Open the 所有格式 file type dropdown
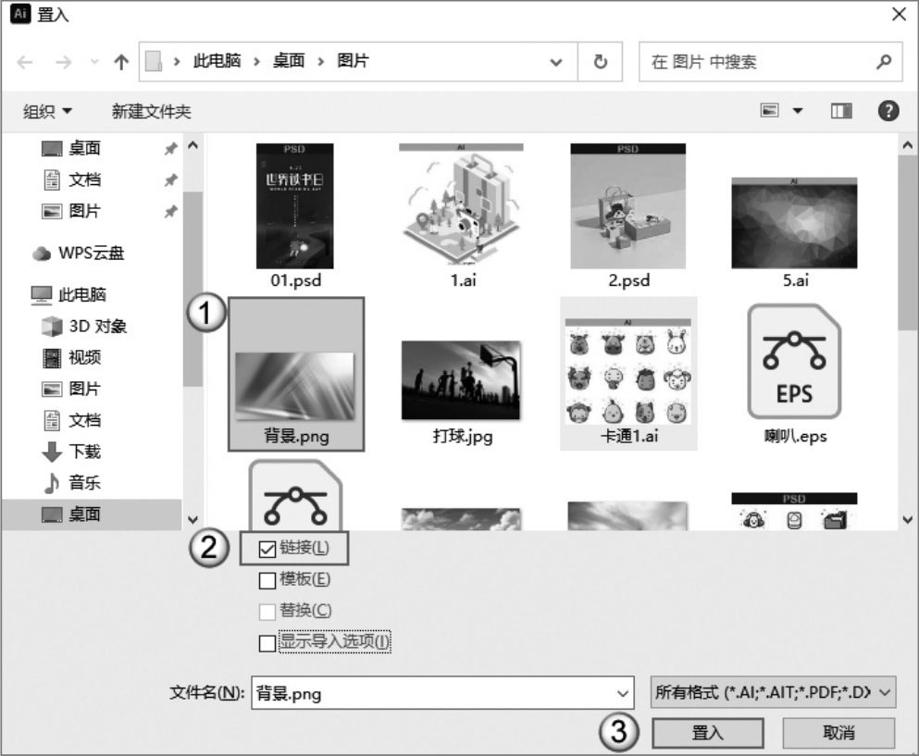The height and width of the screenshot is (756, 919). point(773,692)
